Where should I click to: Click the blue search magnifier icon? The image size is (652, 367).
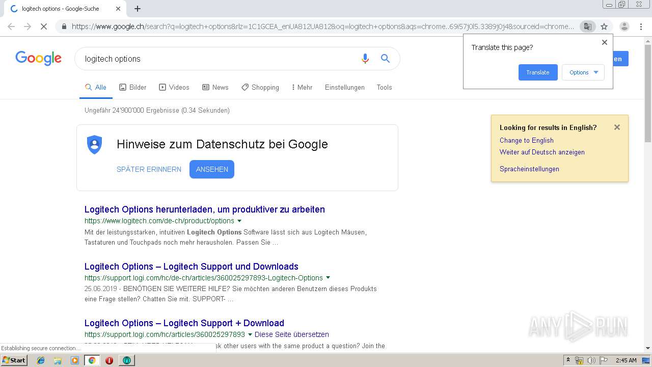[385, 59]
